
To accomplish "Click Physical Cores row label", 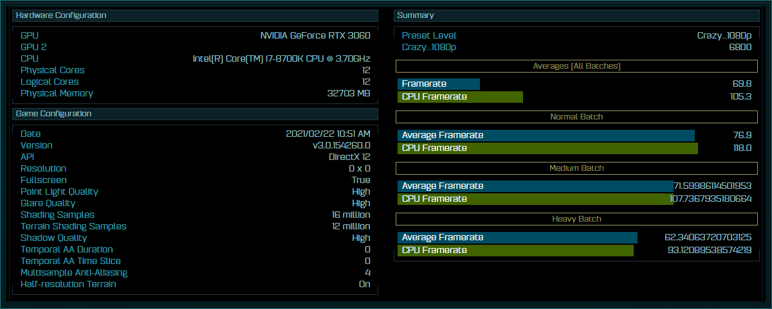I will point(53,70).
